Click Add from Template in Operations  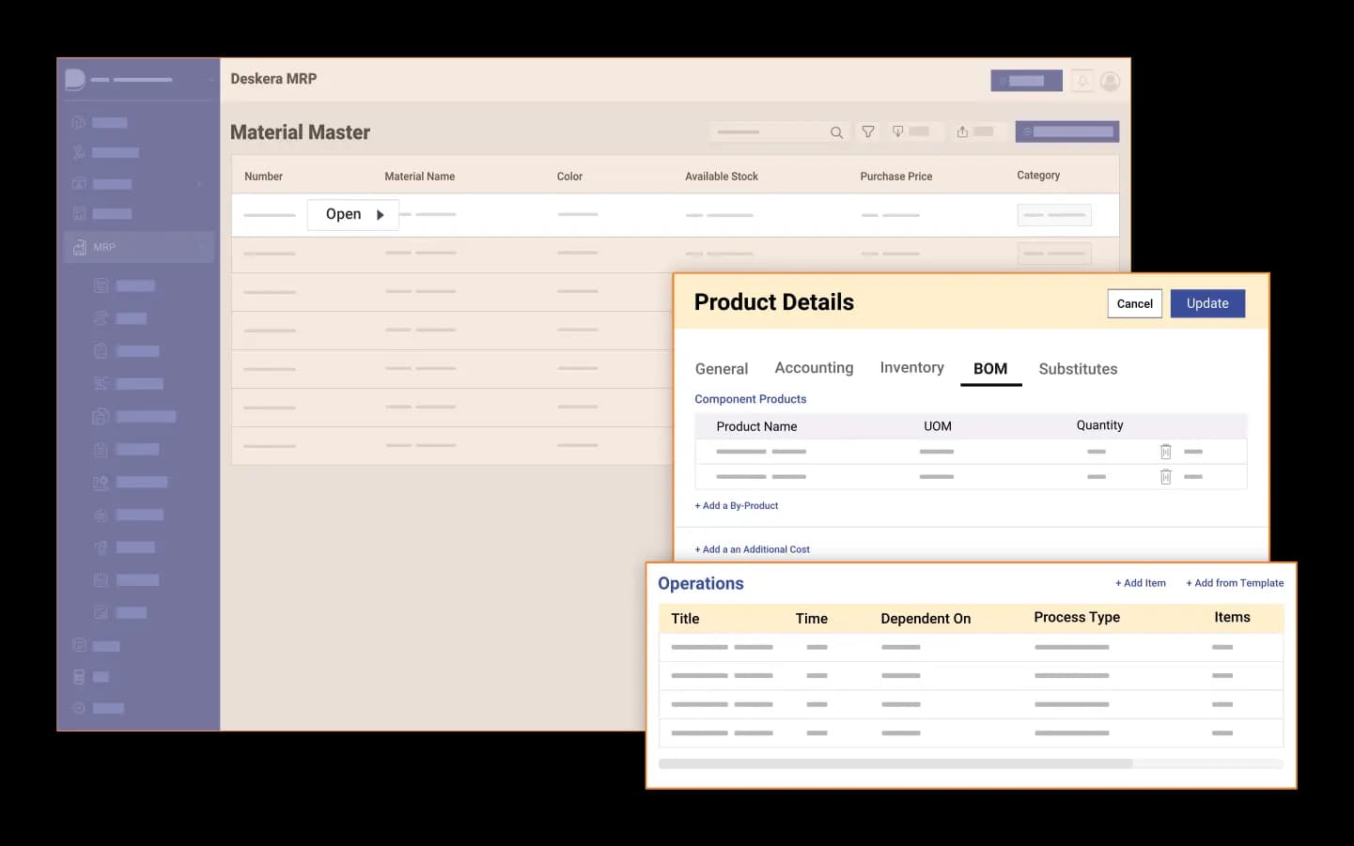click(x=1235, y=583)
